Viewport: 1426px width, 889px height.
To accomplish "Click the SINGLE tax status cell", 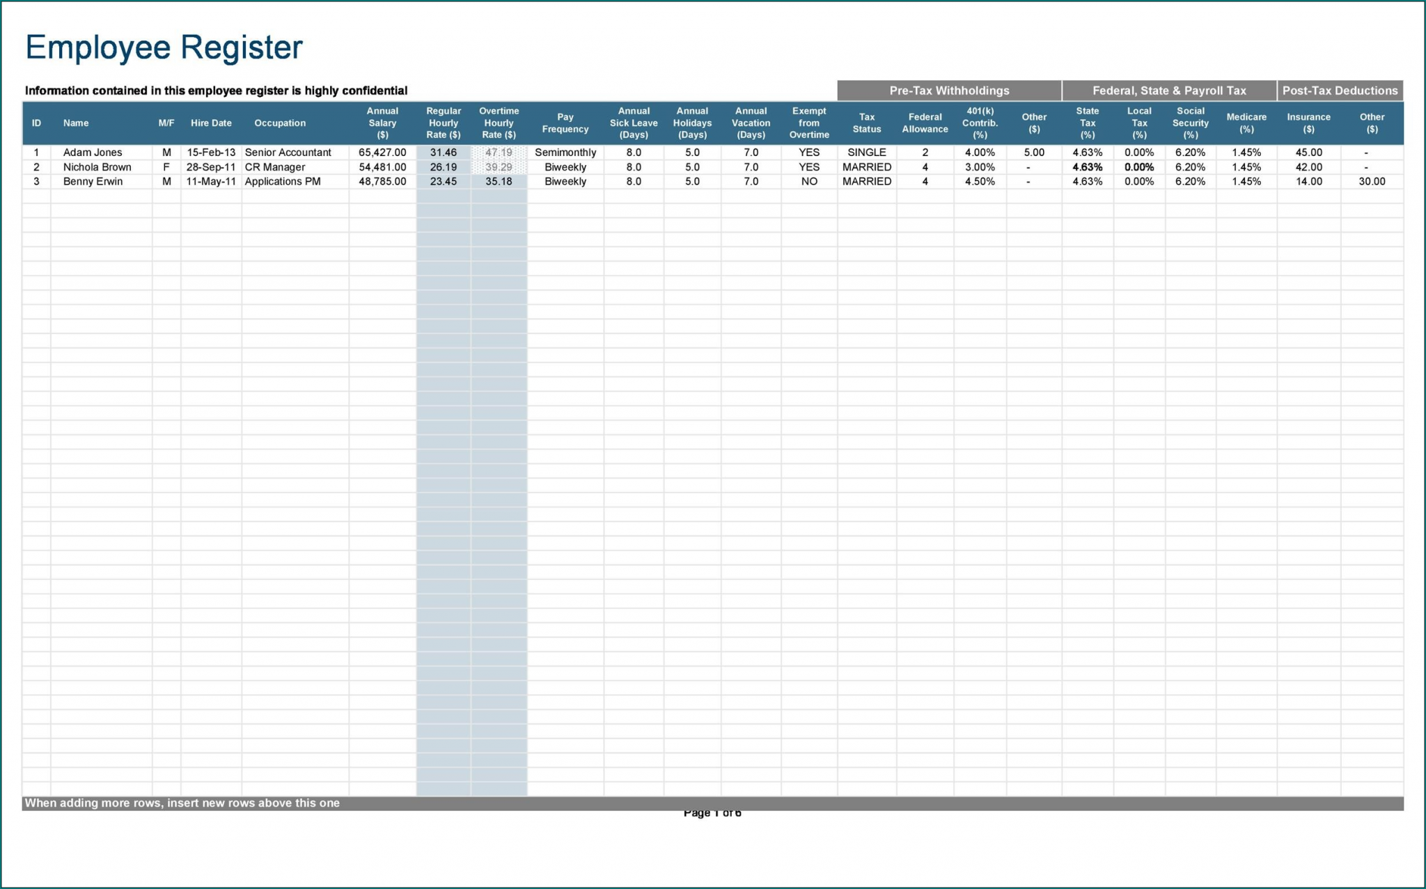I will 866,152.
